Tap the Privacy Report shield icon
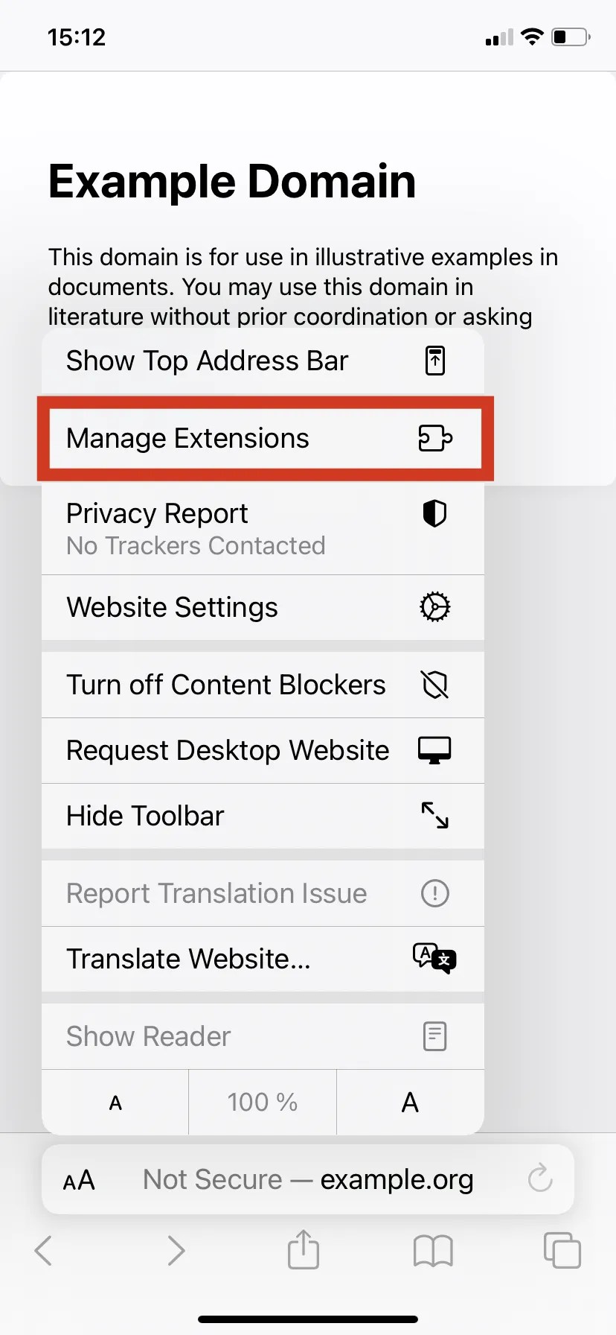Viewport: 616px width, 1335px height. pyautogui.click(x=434, y=513)
